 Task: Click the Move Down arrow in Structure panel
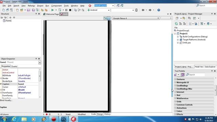point(14,18)
